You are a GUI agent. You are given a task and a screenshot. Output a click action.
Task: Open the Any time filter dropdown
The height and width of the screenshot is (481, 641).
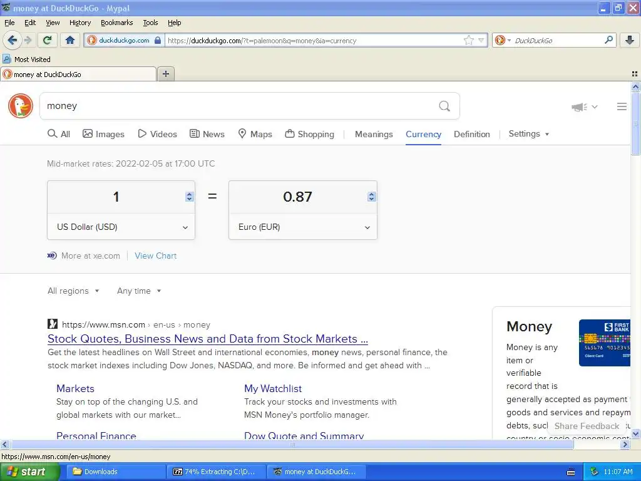139,291
